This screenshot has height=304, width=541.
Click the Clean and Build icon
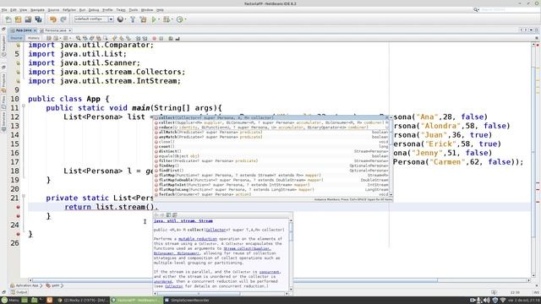click(x=143, y=19)
